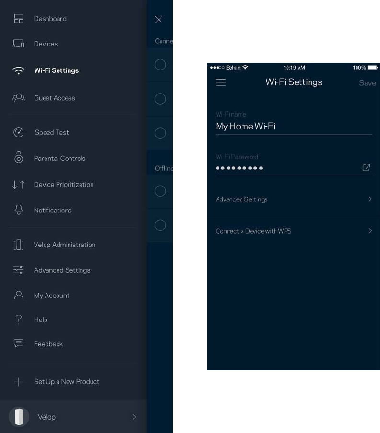Click the Wi-Fi Settings page title
This screenshot has width=380, height=433.
coord(294,82)
